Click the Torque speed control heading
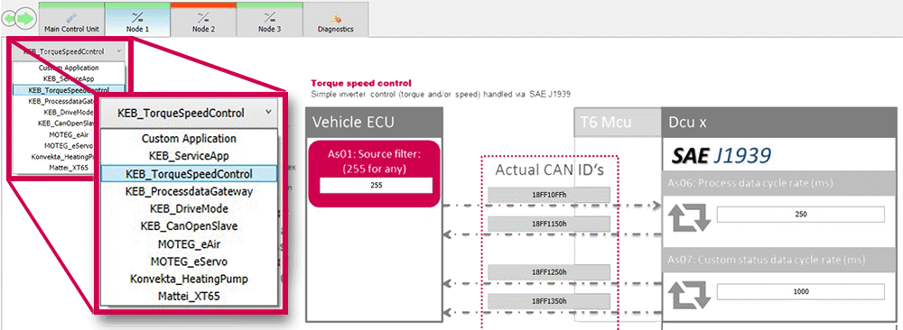This screenshot has width=903, height=330. pyautogui.click(x=361, y=83)
